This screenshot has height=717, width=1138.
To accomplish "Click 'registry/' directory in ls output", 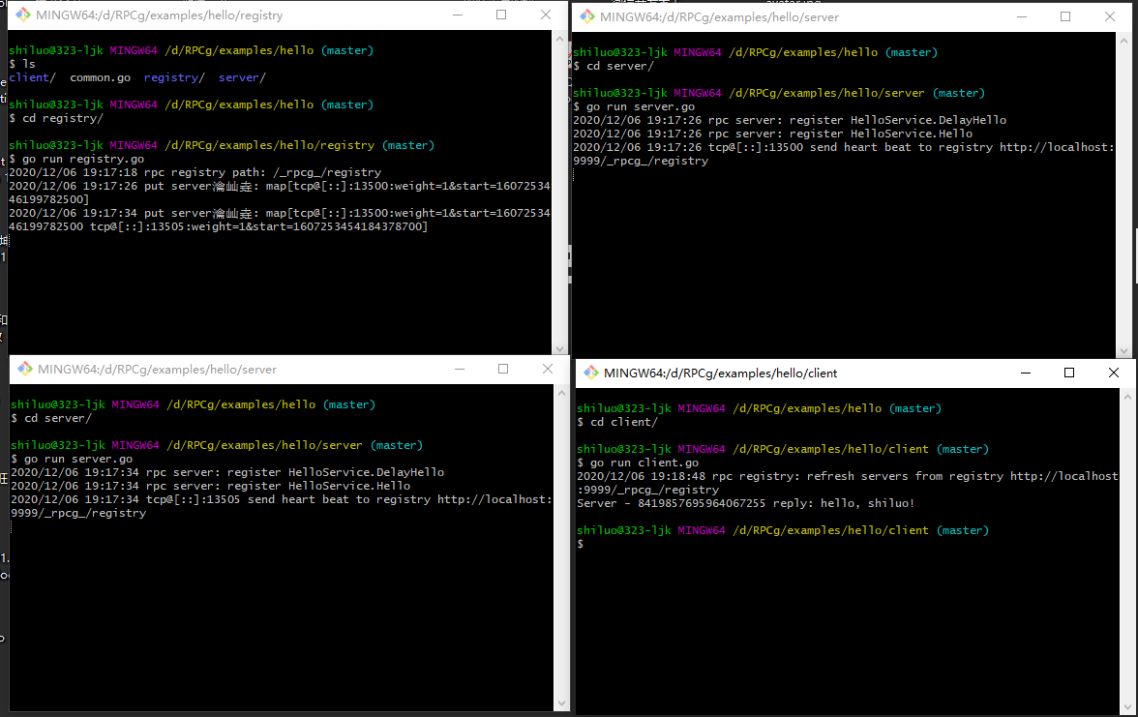I will (x=174, y=77).
